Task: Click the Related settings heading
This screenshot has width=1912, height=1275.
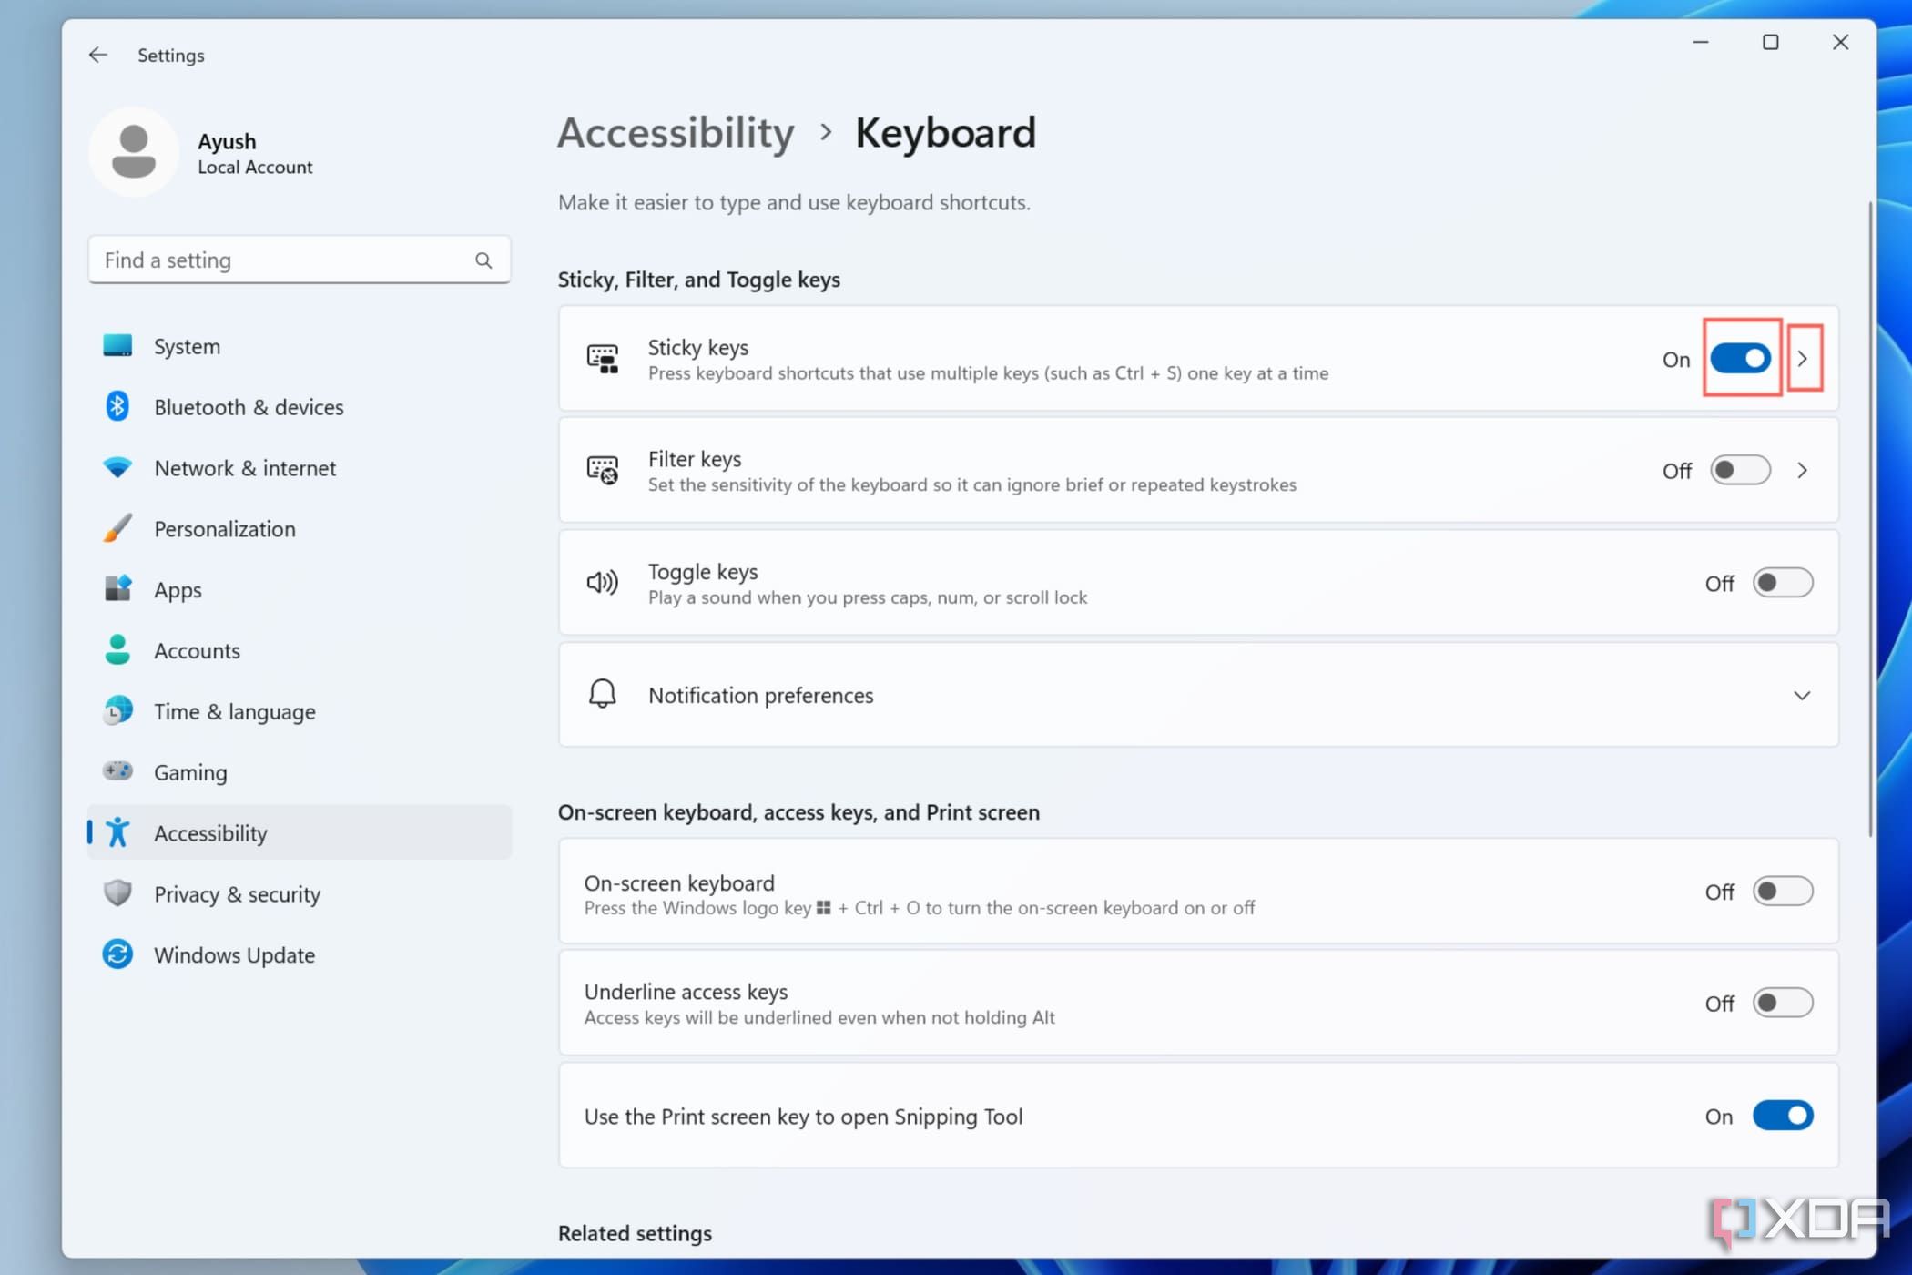Action: 635,1233
